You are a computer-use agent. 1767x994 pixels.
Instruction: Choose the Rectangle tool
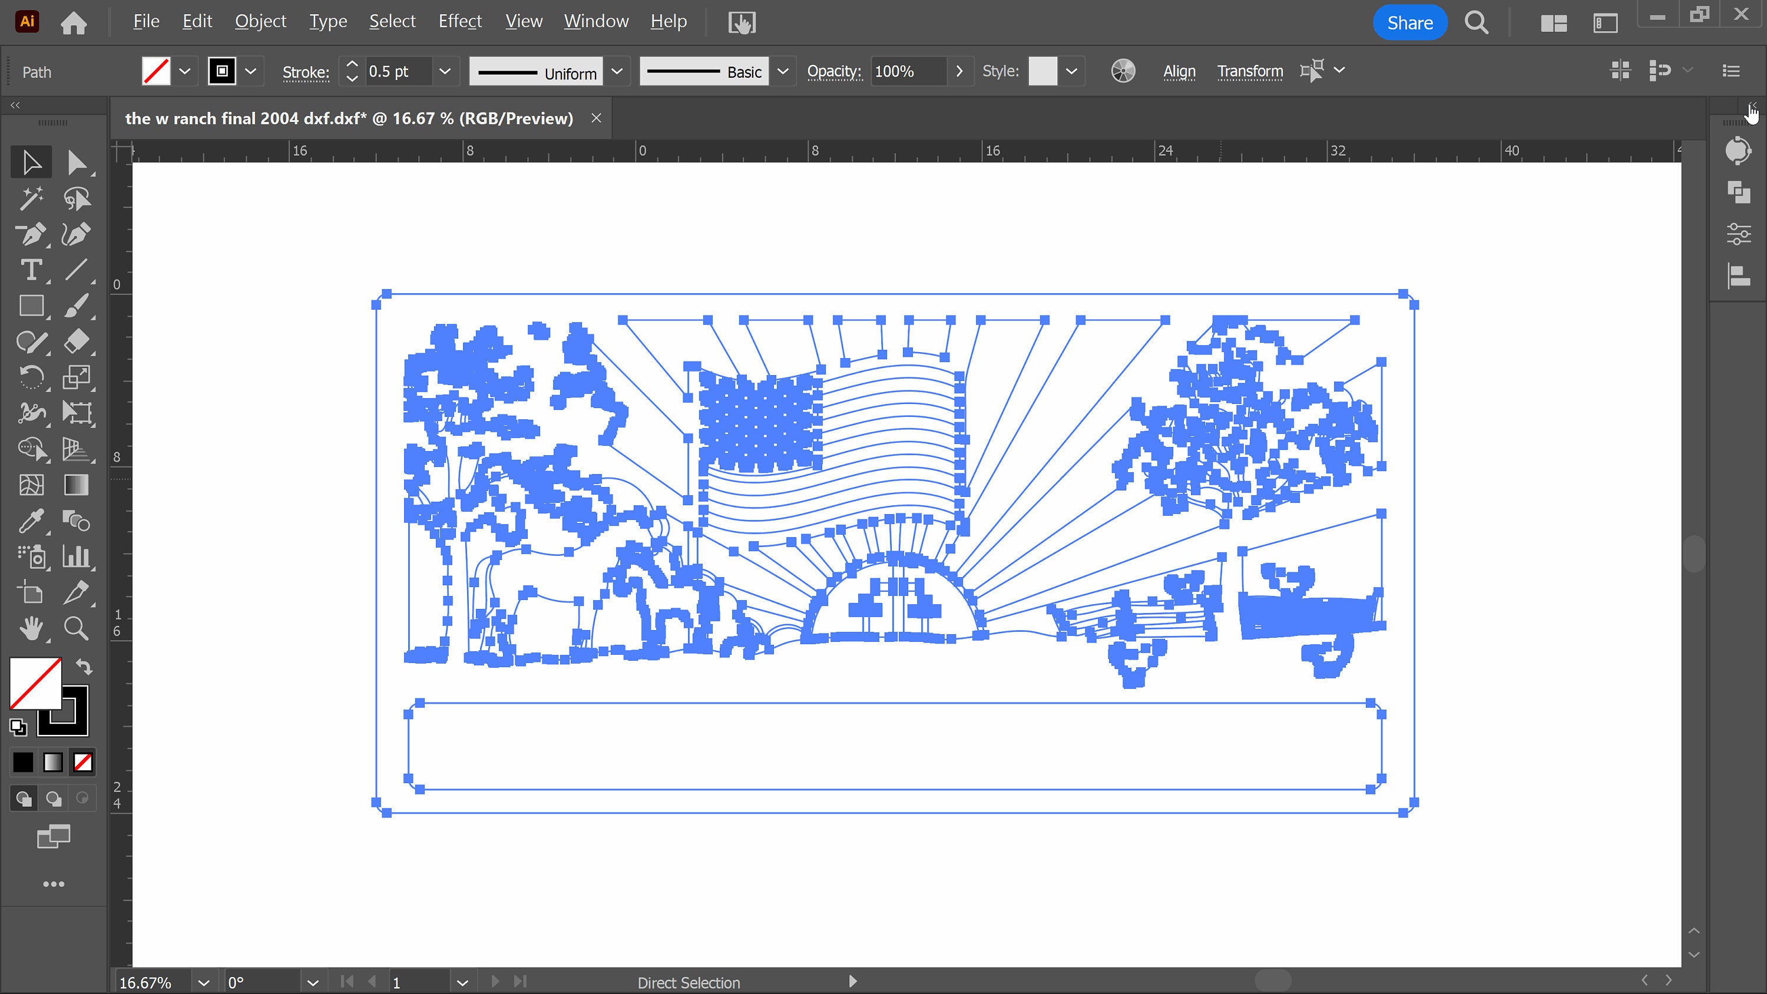point(31,306)
